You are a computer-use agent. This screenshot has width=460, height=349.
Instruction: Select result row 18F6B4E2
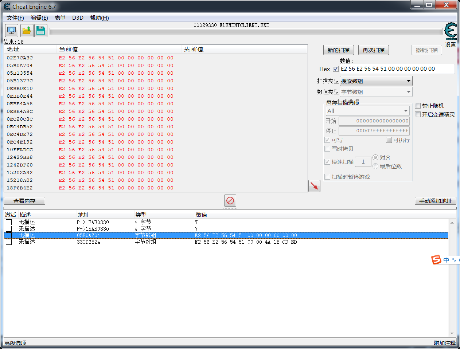pos(156,188)
